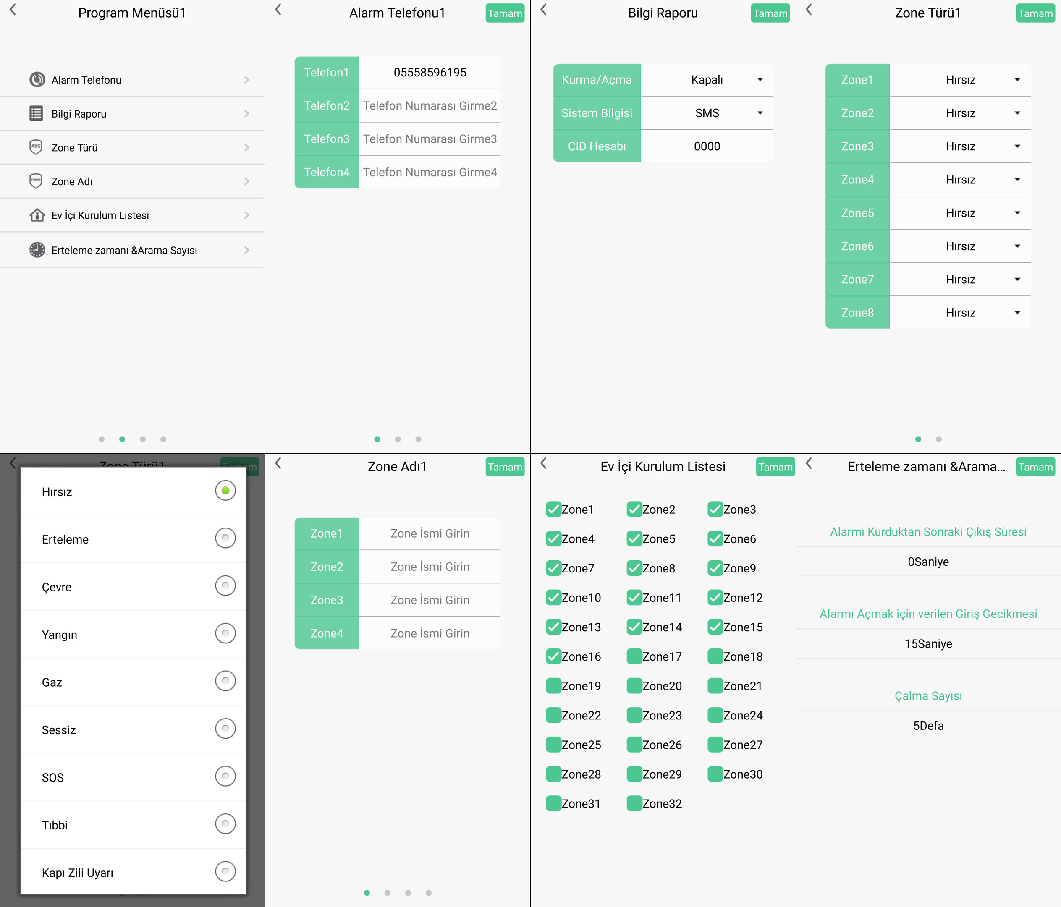Go back from Erteleme zamanı &Arama screen

pyautogui.click(x=809, y=464)
